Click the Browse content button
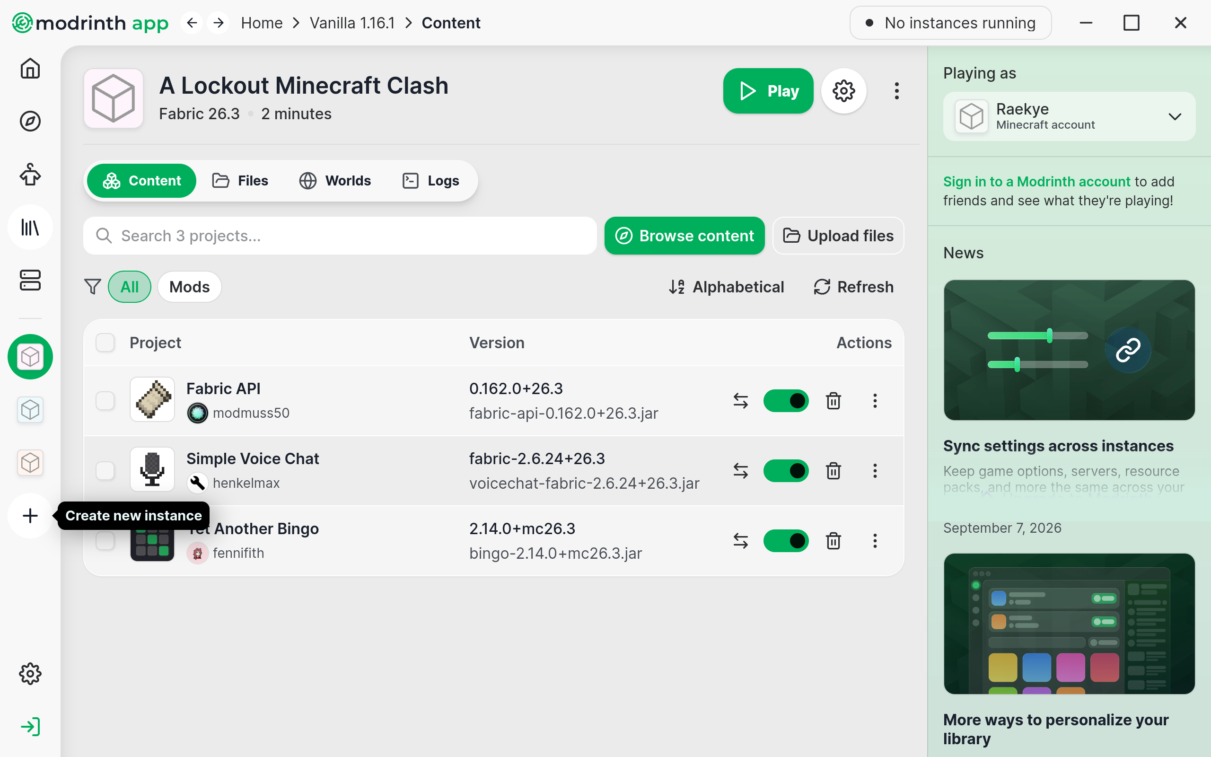Viewport: 1211px width, 757px height. 684,236
